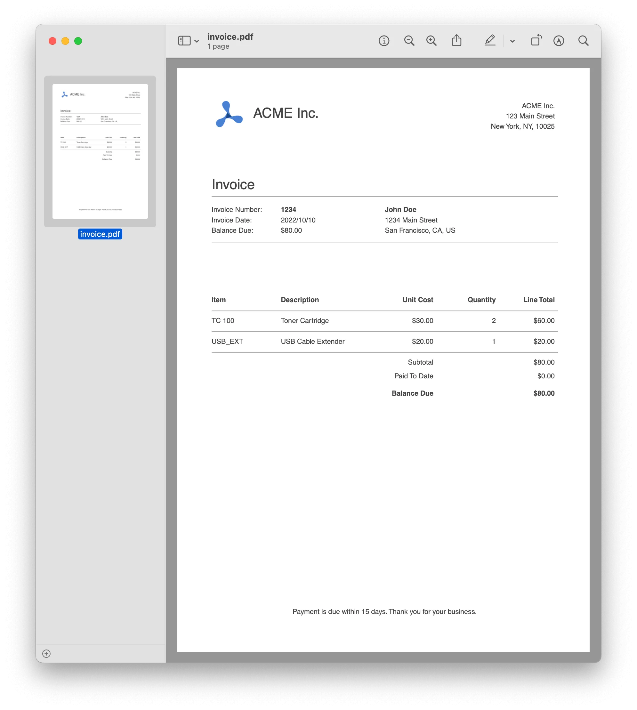Open the highlight style chevron dropdown
This screenshot has width=637, height=710.
pos(512,41)
